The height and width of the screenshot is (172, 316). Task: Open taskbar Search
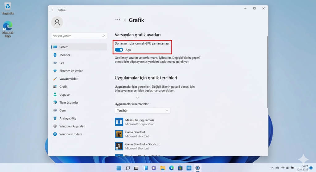[x=127, y=168]
